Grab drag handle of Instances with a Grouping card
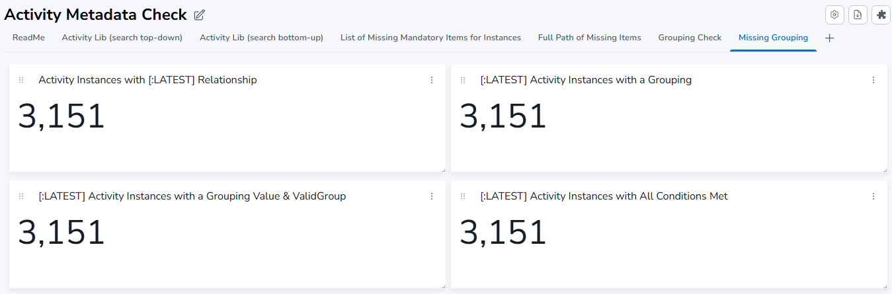Viewport: 892px width, 294px height. tap(463, 80)
